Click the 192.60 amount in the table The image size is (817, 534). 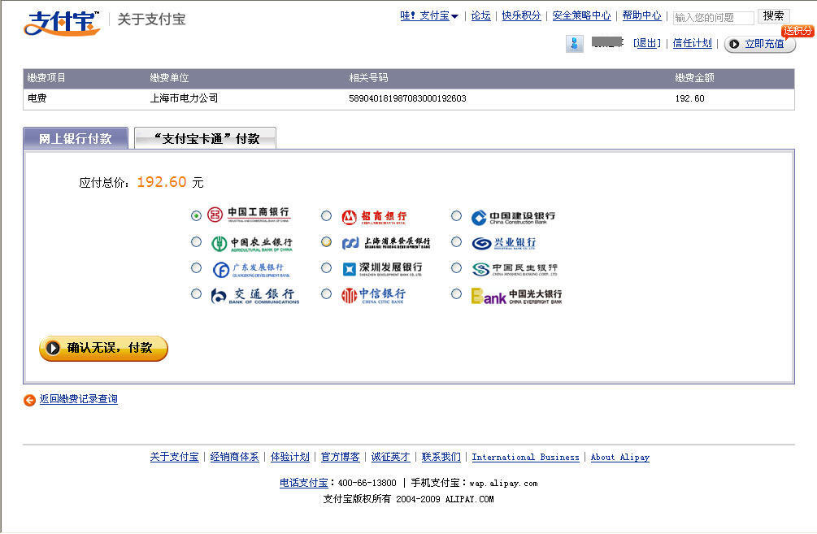(690, 98)
